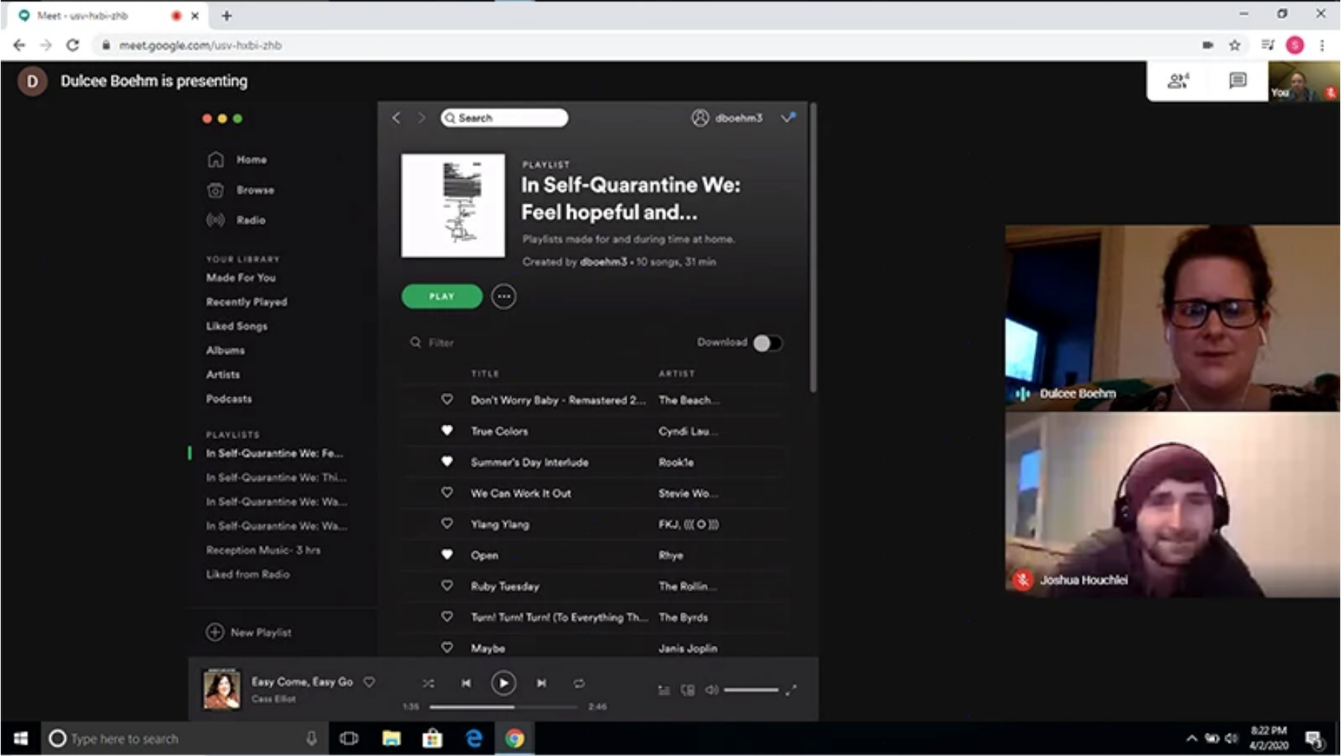The image size is (1341, 756).
Task: Unlike Summer's Day Interlude song
Action: pos(447,461)
